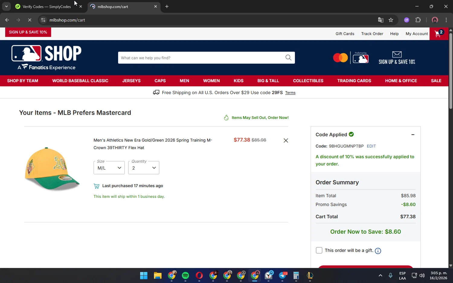Open My Account link

pyautogui.click(x=417, y=34)
